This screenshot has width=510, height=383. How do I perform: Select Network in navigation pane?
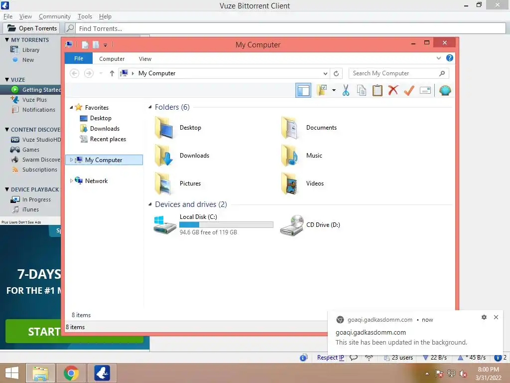pyautogui.click(x=96, y=181)
